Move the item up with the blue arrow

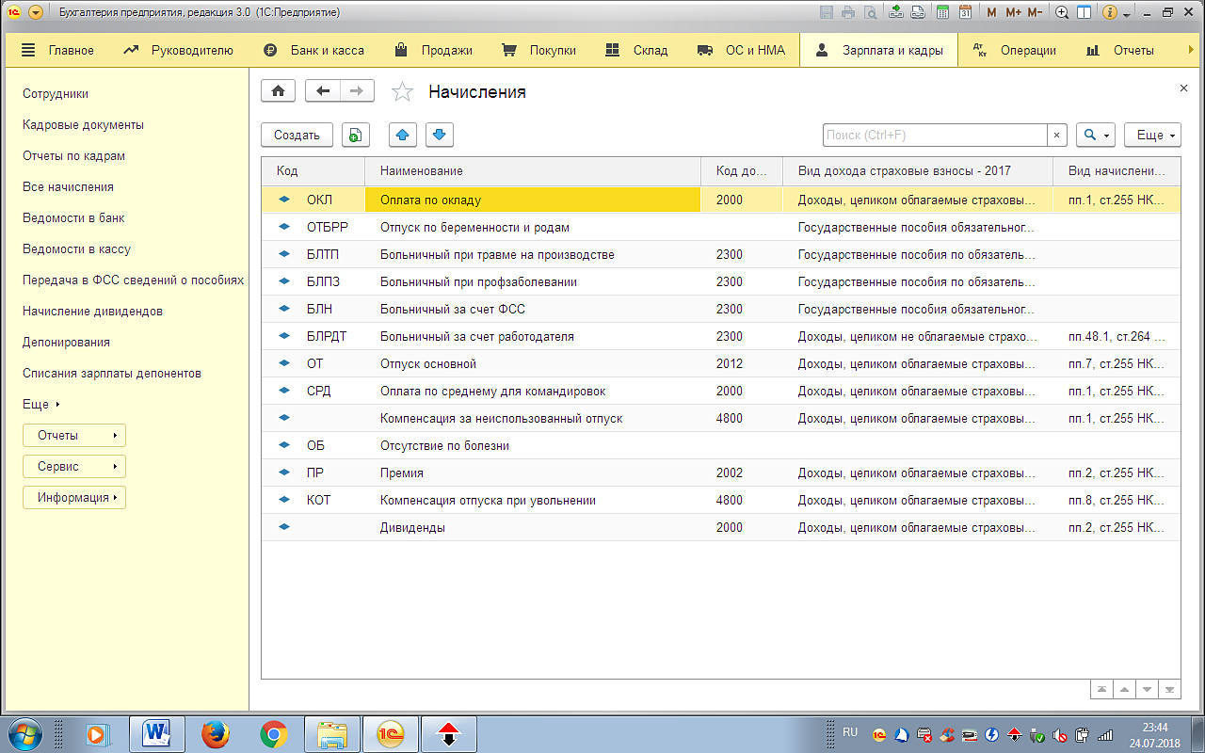[403, 136]
